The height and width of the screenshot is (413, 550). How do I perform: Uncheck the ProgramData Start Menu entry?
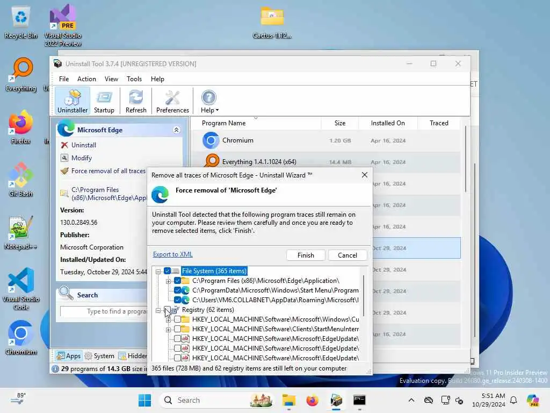pos(177,290)
